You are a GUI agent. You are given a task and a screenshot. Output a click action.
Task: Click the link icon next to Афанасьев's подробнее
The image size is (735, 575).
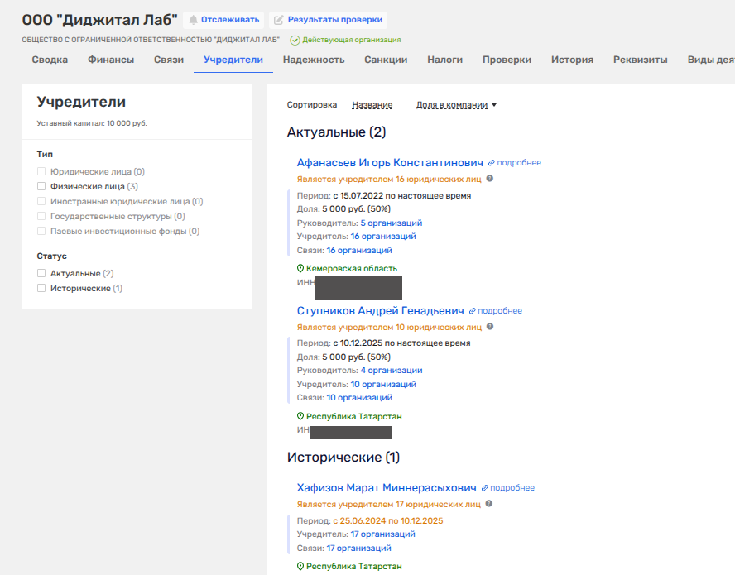coord(492,163)
